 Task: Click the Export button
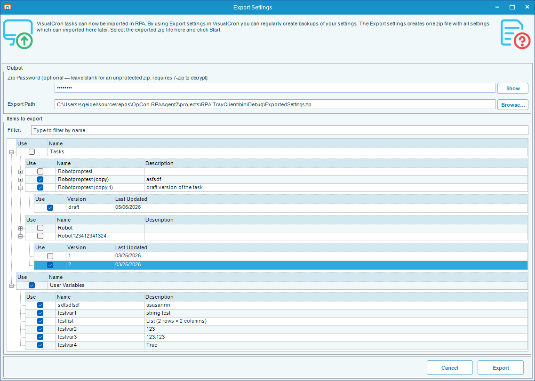click(501, 368)
